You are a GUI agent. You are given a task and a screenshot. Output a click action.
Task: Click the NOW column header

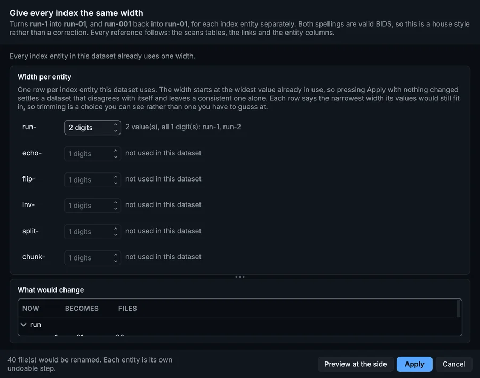pyautogui.click(x=30, y=309)
